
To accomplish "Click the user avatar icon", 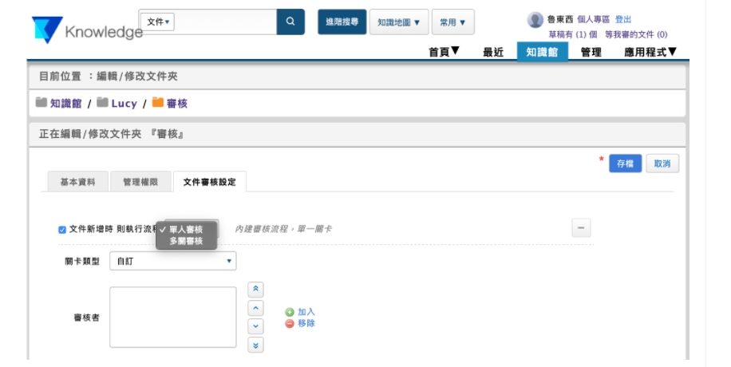I will (x=535, y=20).
